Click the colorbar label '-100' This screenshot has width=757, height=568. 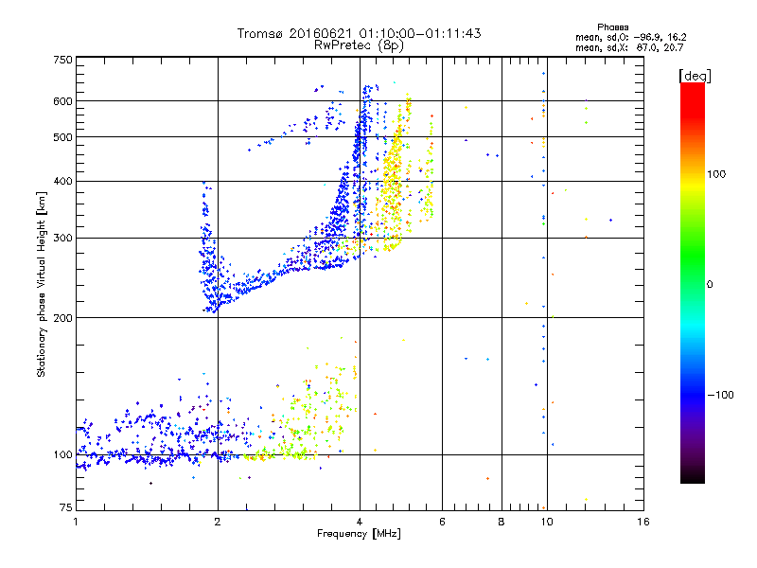720,395
